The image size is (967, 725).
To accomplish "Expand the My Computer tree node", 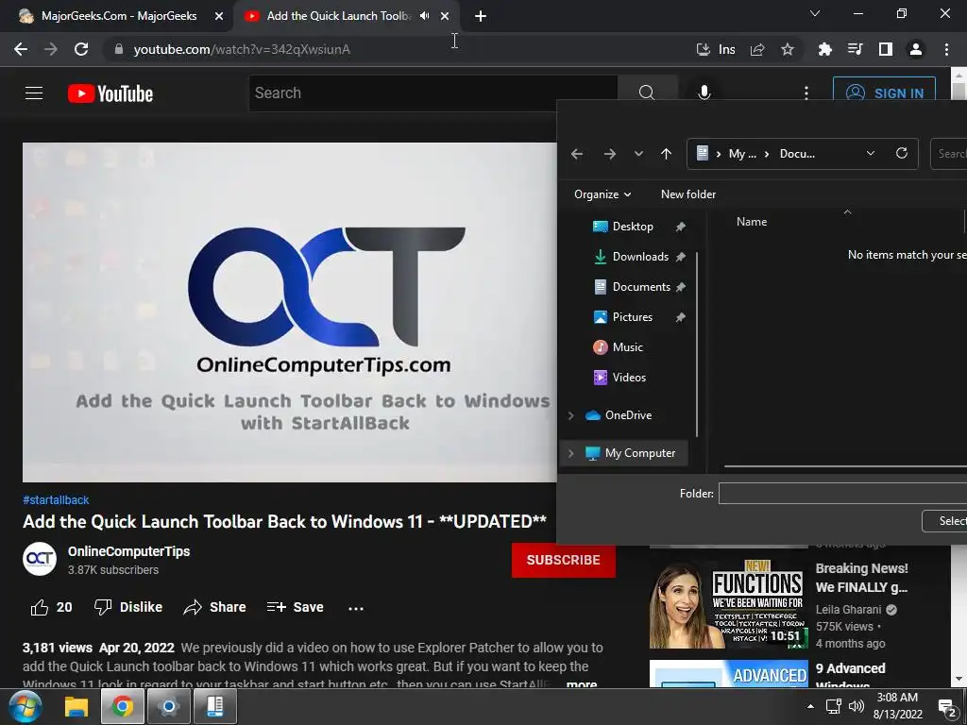I will click(x=570, y=453).
